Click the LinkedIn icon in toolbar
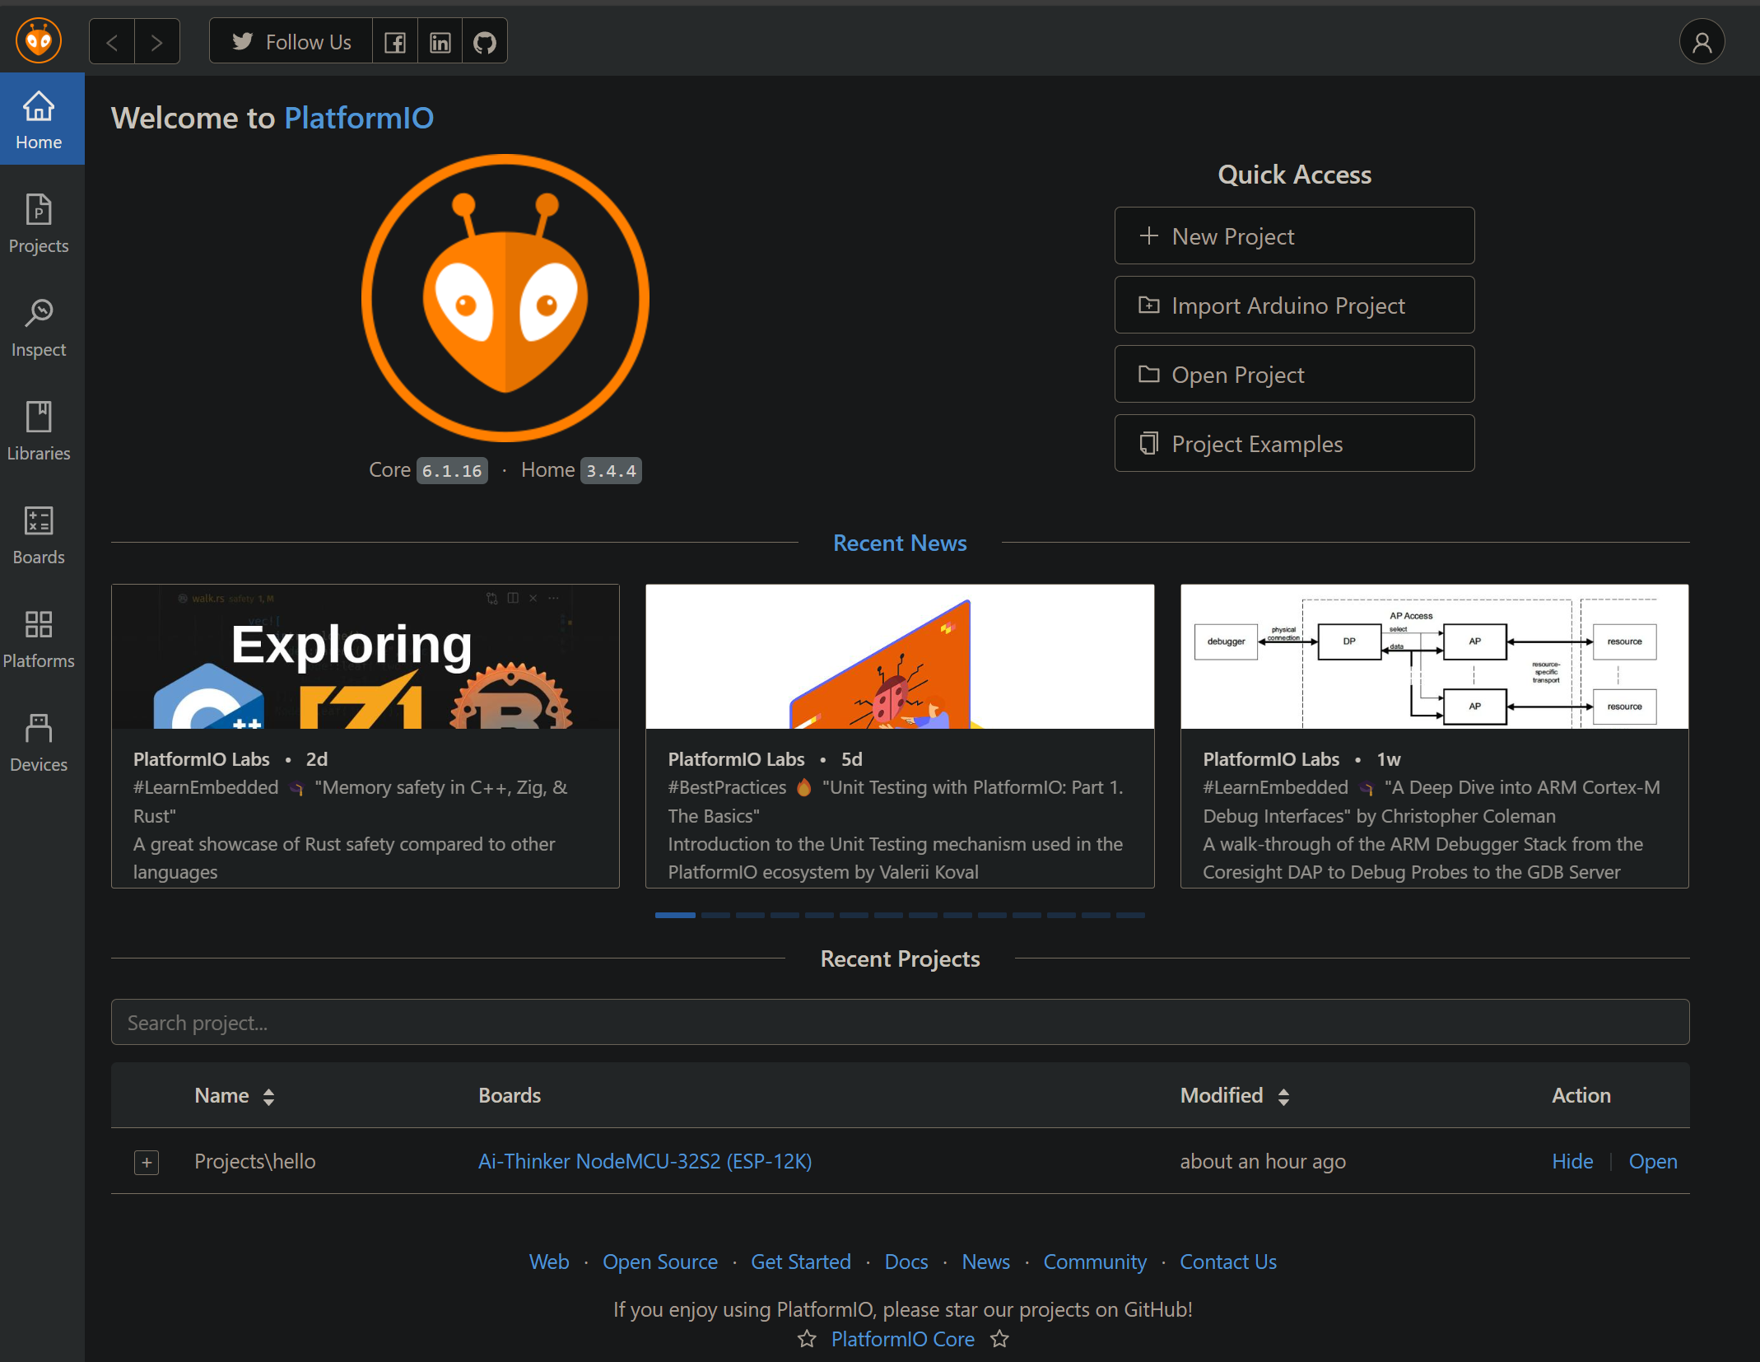The image size is (1760, 1362). pos(440,42)
